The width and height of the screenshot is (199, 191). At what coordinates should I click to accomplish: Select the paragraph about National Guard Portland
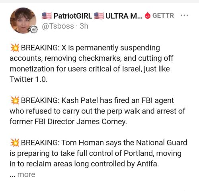point(98,153)
